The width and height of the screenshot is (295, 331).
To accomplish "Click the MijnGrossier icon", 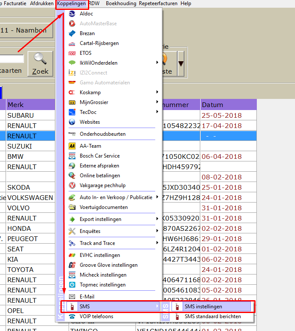I will click(x=72, y=102).
